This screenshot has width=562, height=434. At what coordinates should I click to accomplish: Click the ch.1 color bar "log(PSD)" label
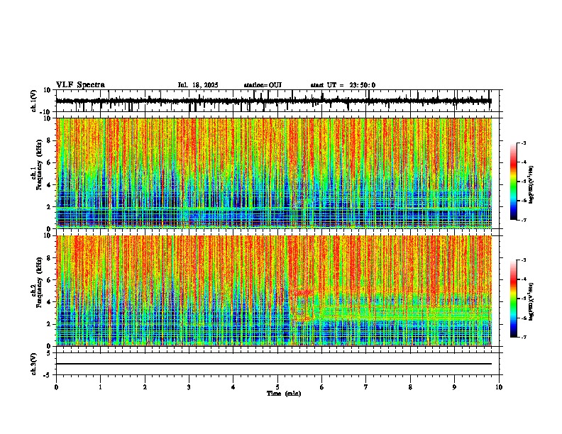531,185
